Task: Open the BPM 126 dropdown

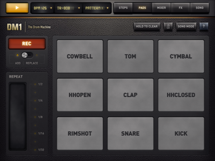Action: (x=43, y=8)
